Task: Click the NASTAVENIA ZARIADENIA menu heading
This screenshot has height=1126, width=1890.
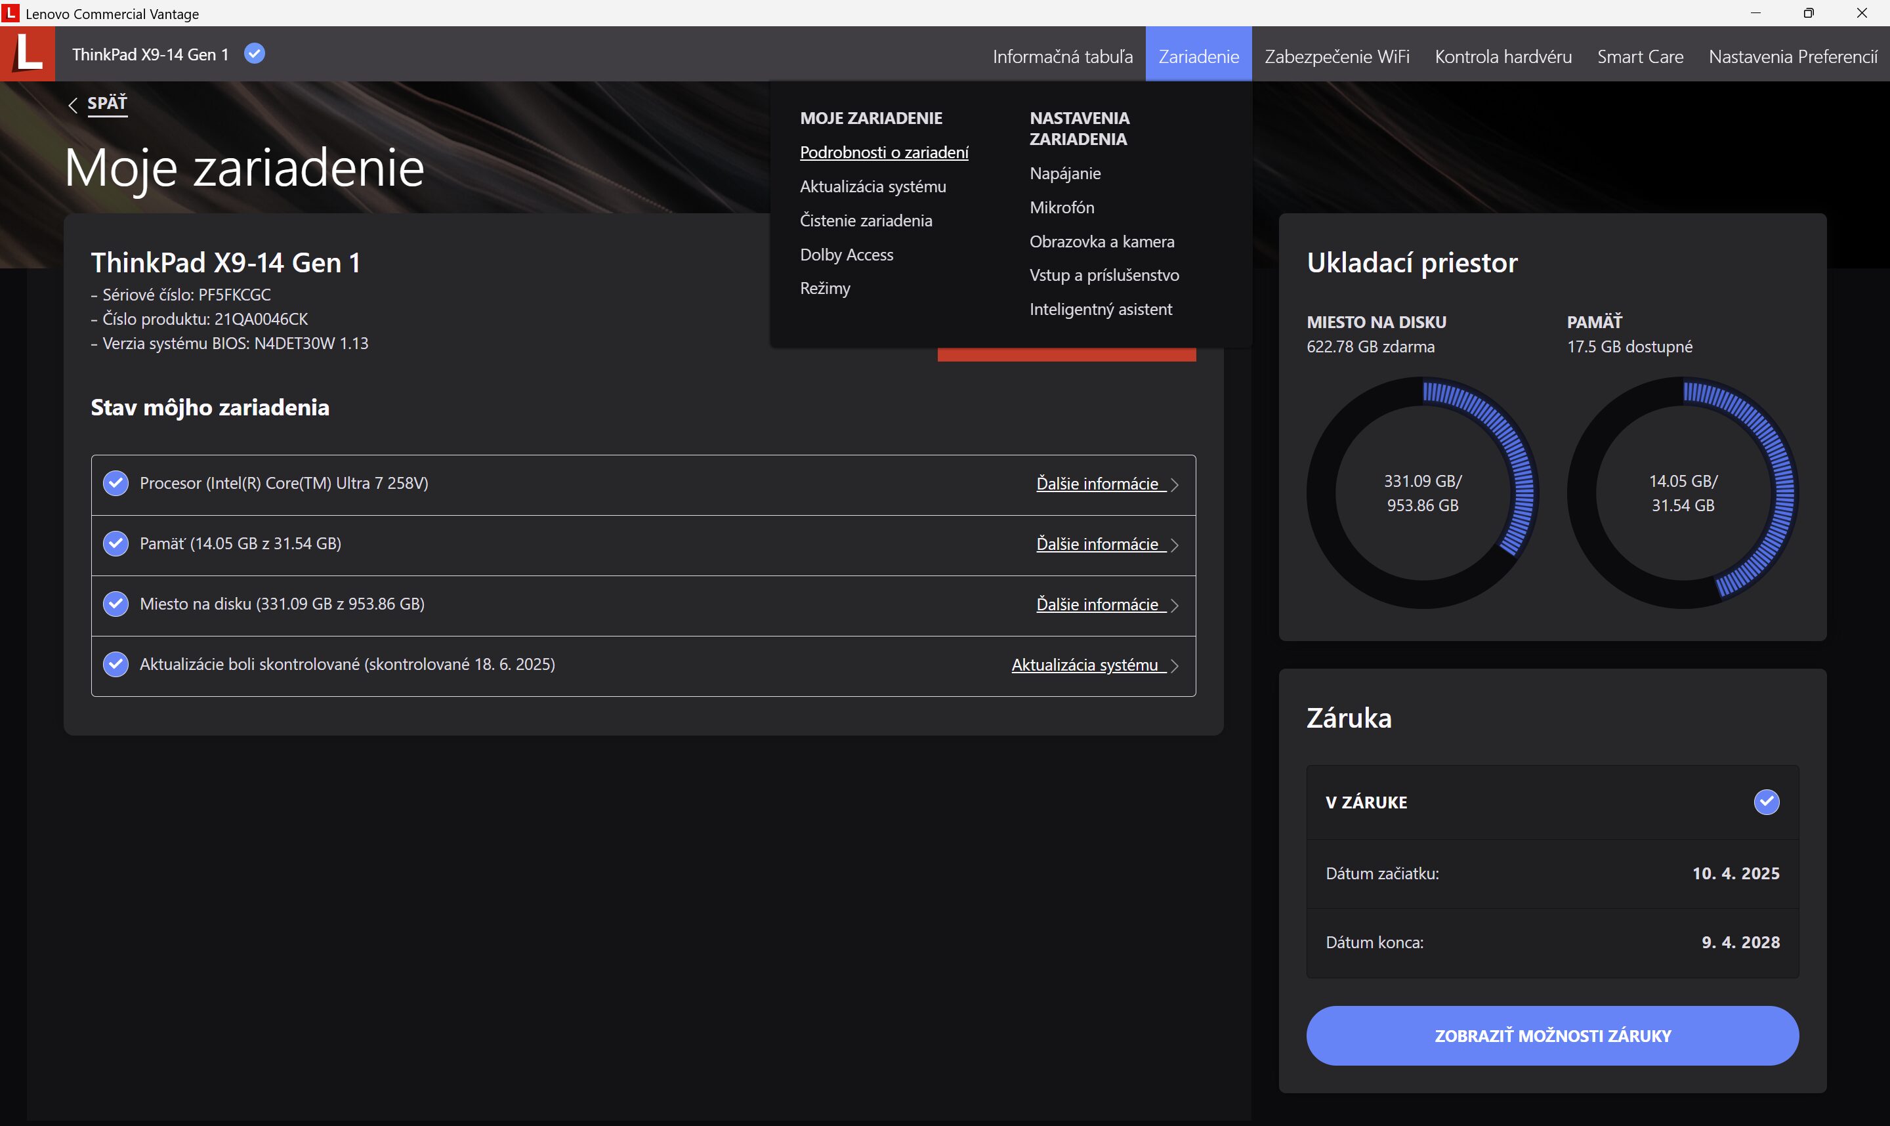Action: tap(1079, 128)
